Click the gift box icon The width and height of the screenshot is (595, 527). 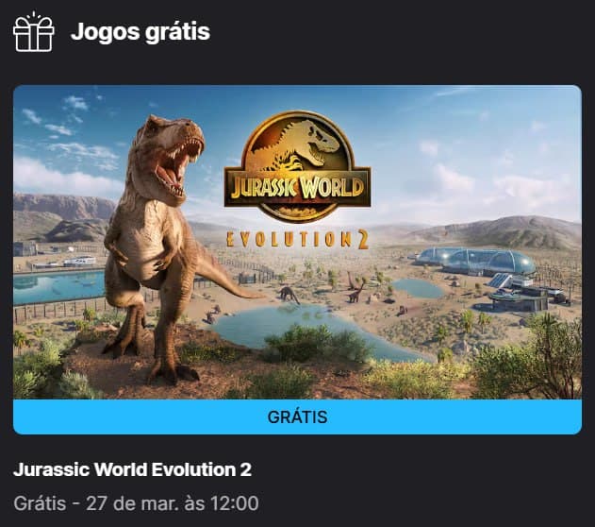(x=33, y=31)
